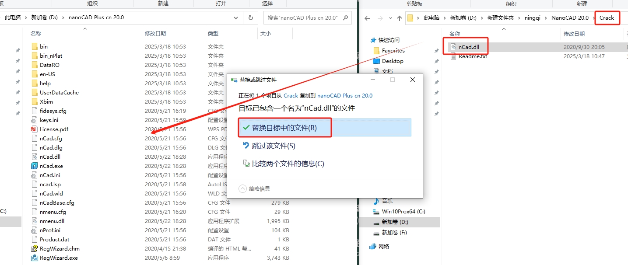Click the RegWizard.exe application icon
The image size is (628, 265).
[x=35, y=258]
